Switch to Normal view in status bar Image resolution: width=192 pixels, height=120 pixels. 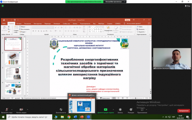(x=114, y=98)
